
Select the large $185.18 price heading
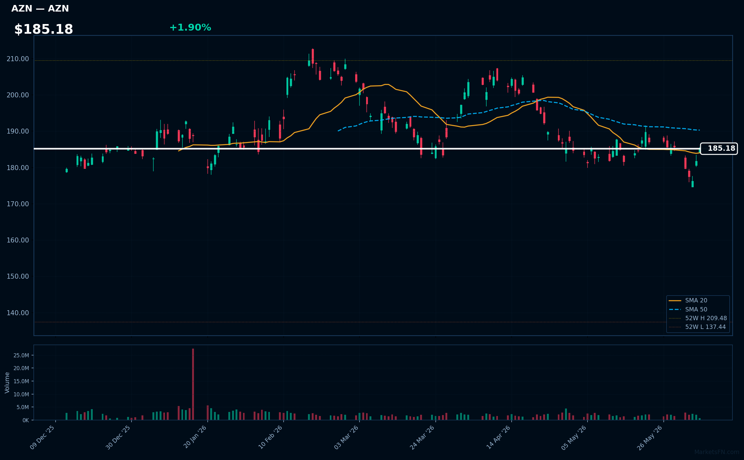click(44, 29)
